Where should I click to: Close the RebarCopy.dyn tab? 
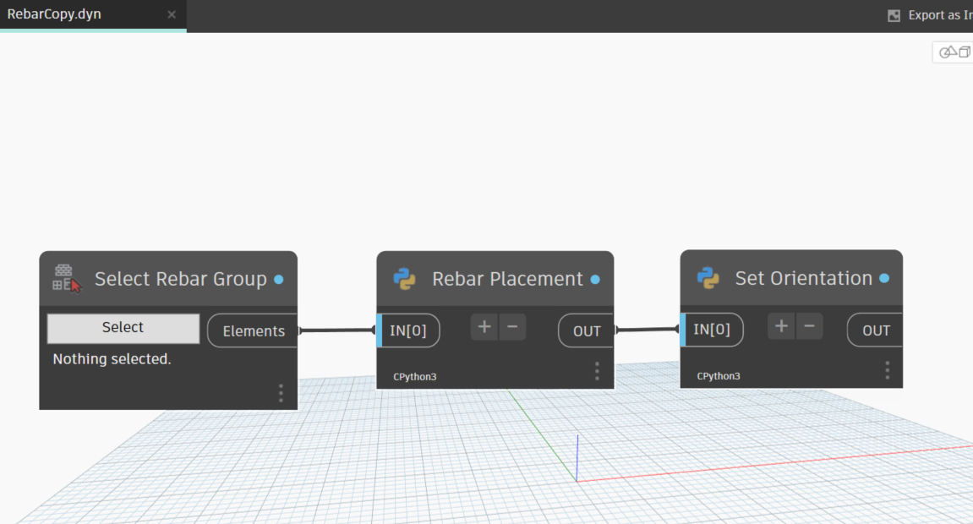coord(172,14)
